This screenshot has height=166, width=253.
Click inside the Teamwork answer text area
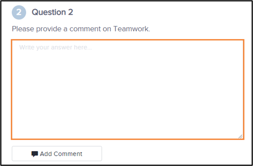coord(128,89)
